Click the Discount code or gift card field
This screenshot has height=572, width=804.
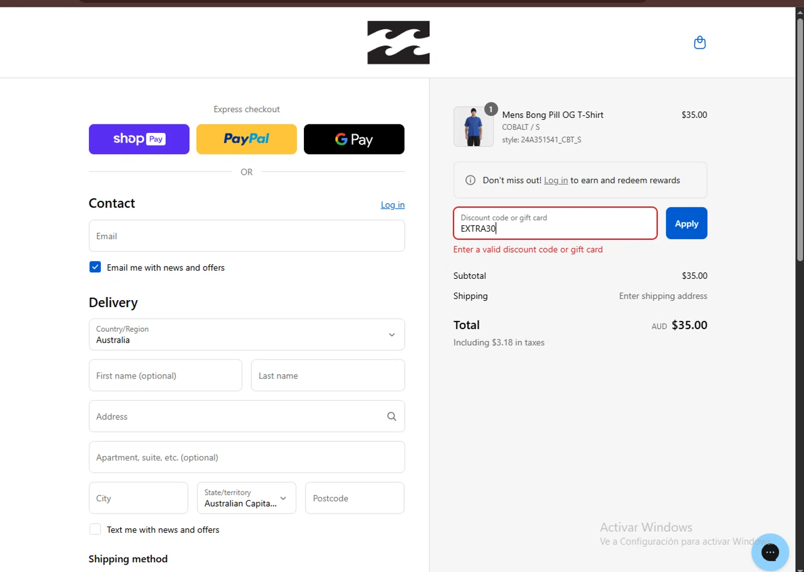tap(555, 223)
